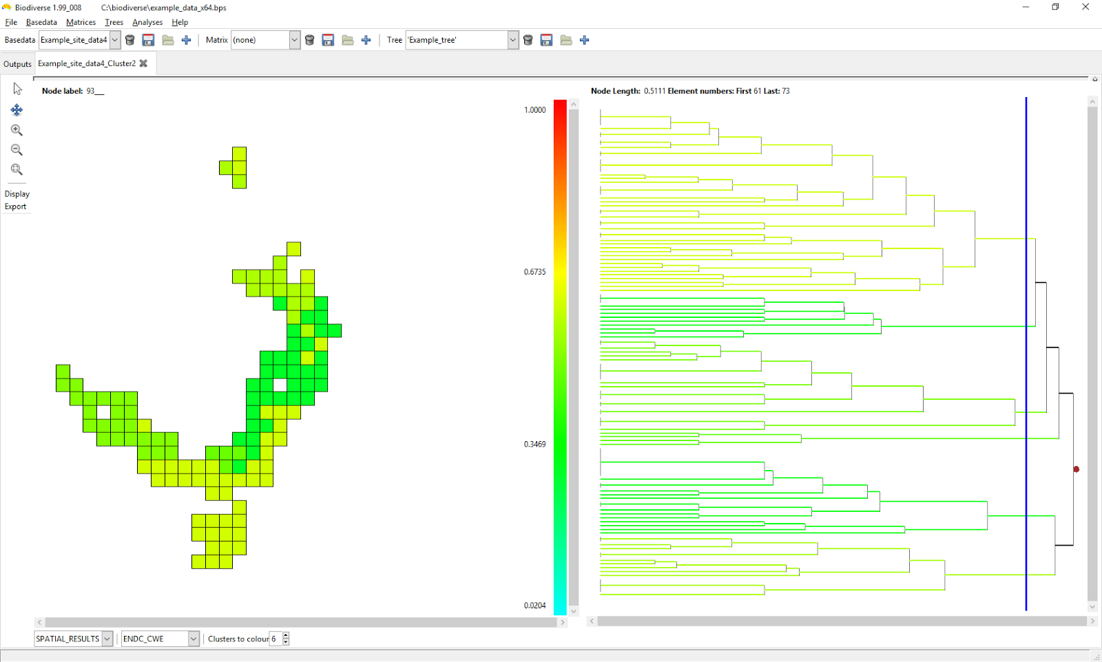Increase Clusters to colour with up stepper
This screenshot has height=662, width=1102.
click(285, 635)
